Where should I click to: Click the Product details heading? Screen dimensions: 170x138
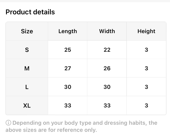(x=30, y=12)
